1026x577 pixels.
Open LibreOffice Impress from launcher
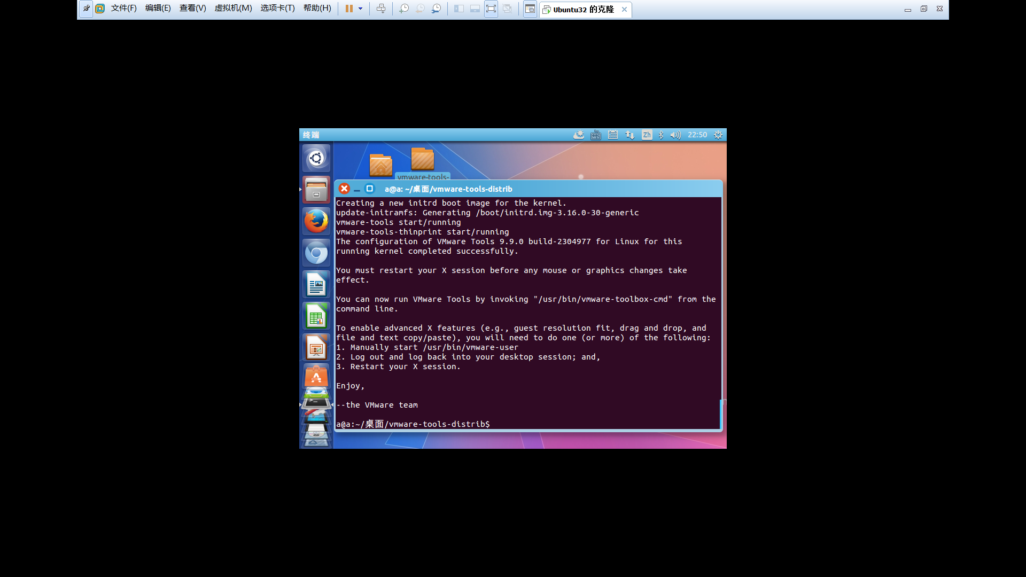tap(316, 347)
